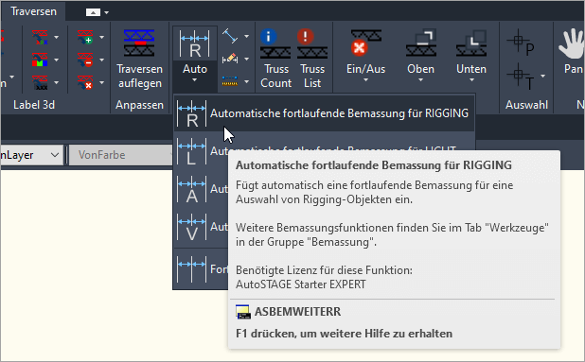Click the crosshair P selection icon

[521, 43]
